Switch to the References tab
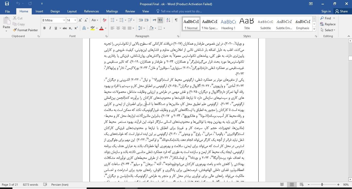This screenshot has width=352, height=189. 91,11
